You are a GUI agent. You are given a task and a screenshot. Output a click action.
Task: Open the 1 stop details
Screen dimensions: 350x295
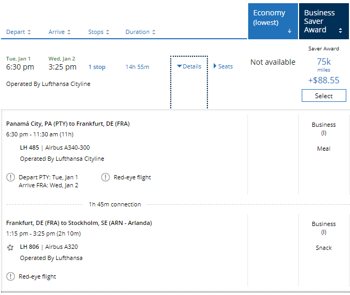tap(97, 67)
